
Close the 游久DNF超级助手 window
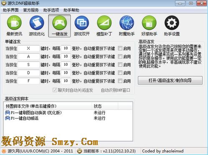(201, 3)
